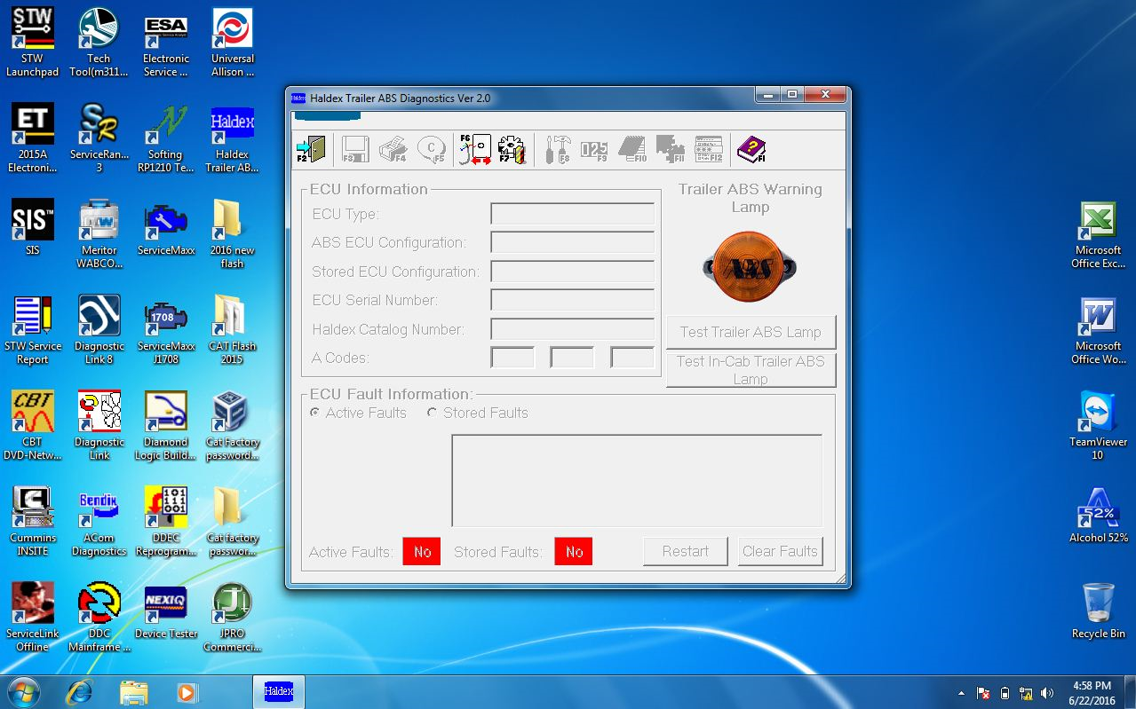This screenshot has width=1136, height=709.
Task: Show hidden tray icons arrow
Action: click(x=961, y=692)
